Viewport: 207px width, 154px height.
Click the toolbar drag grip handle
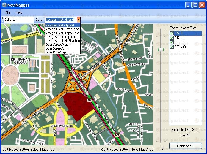click(x=2, y=20)
